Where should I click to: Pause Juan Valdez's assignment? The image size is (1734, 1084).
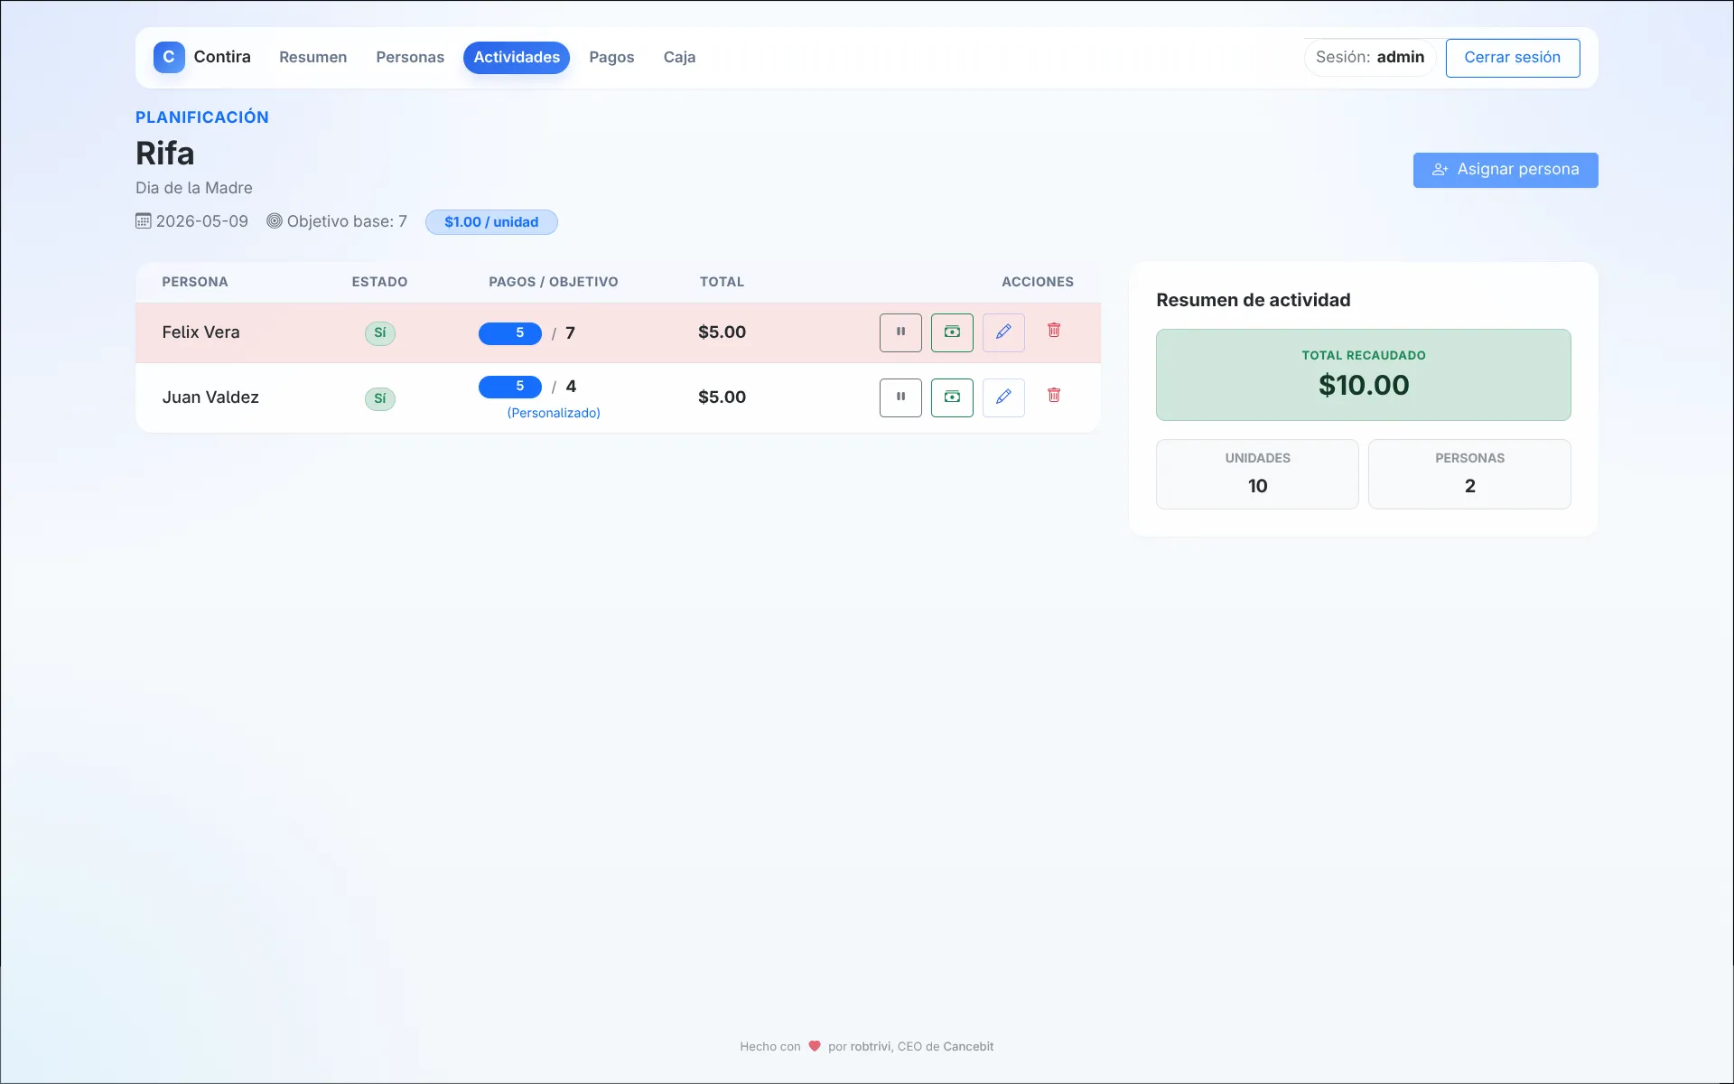point(900,397)
